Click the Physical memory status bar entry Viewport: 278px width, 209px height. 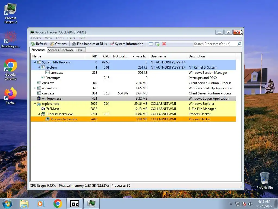(84, 186)
